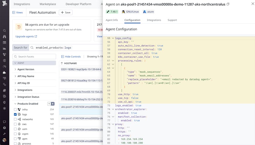This screenshot has height=145, width=255.
Task: Collapse manifest_collection at line 76
Action: coord(113,117)
